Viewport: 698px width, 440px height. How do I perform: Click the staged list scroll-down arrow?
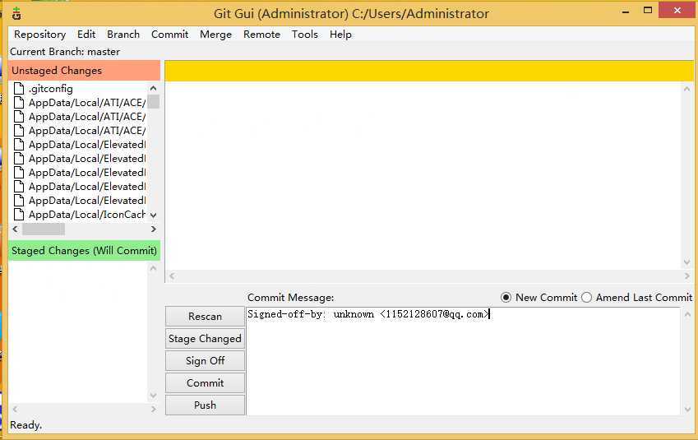[153, 396]
